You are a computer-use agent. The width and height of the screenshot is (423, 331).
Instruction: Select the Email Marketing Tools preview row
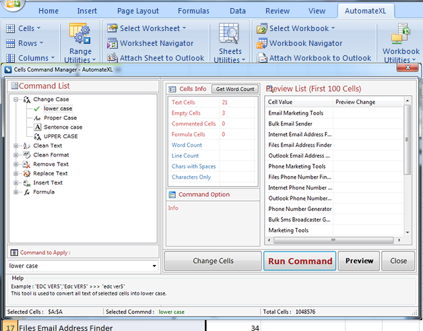point(334,113)
